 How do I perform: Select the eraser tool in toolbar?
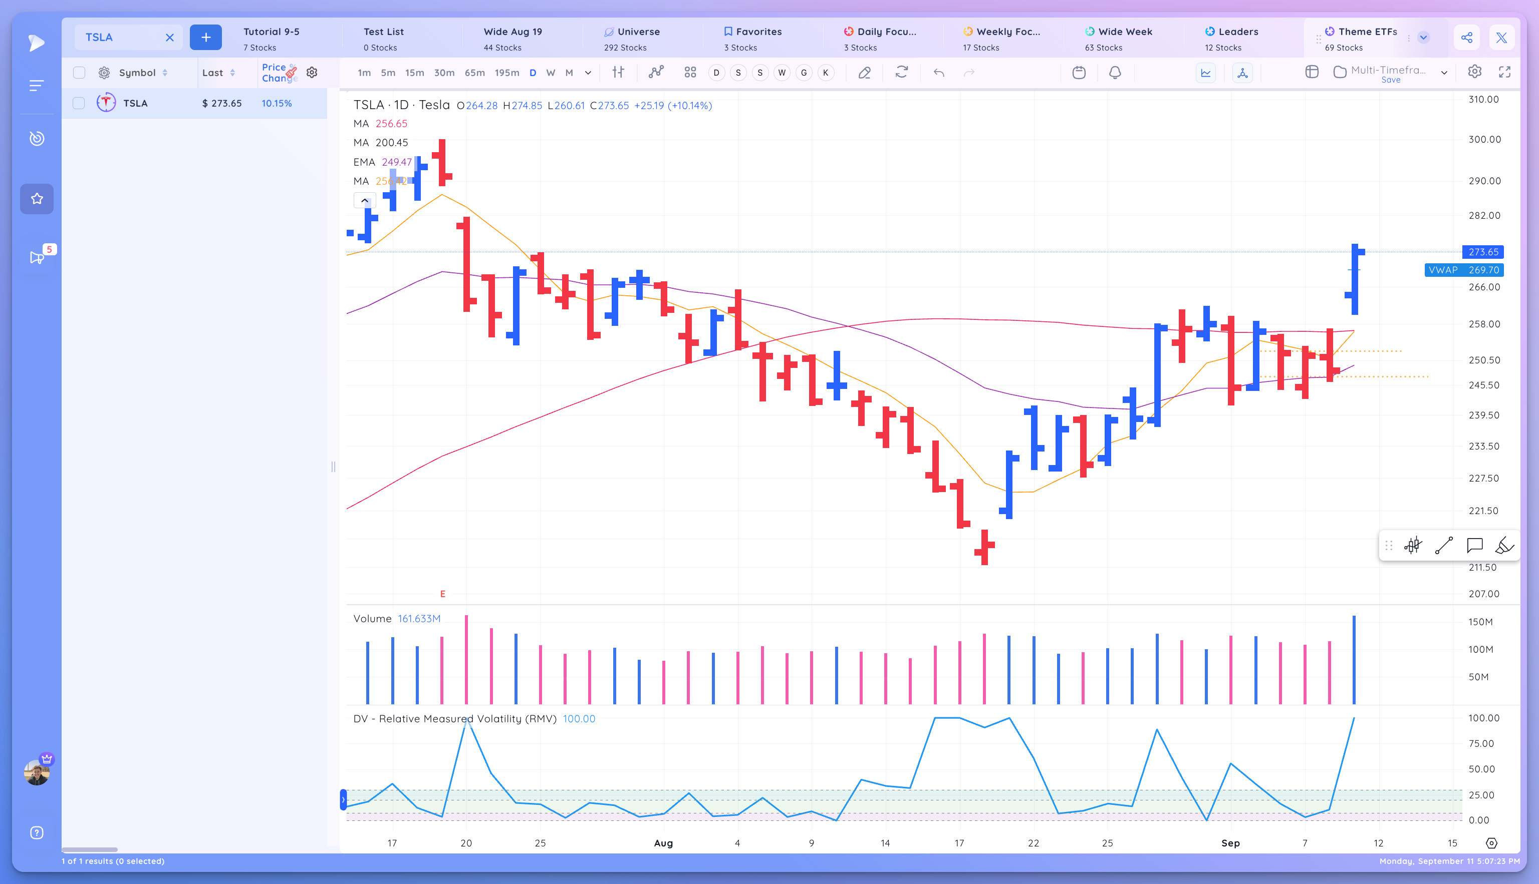point(865,72)
